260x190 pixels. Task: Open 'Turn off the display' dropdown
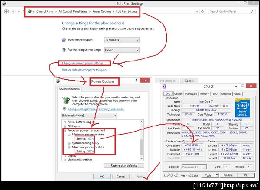(122, 40)
